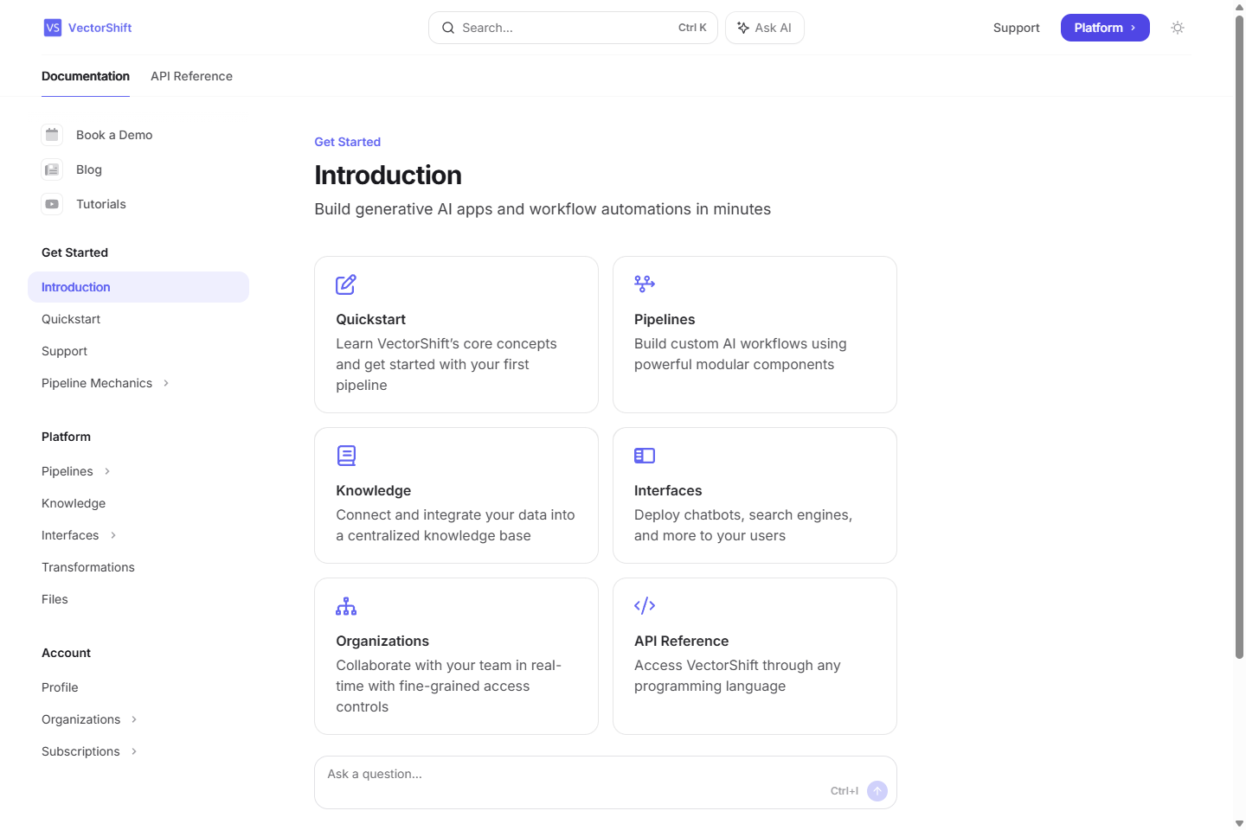Expand Organizations chevron under Account
The height and width of the screenshot is (830, 1246).
point(134,719)
